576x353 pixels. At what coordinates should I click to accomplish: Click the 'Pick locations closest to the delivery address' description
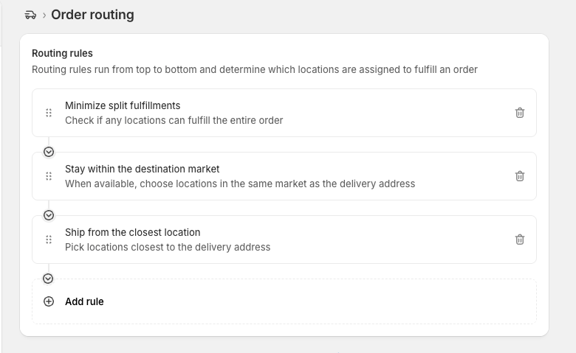[168, 247]
